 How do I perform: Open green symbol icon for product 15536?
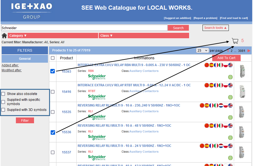pos(231,138)
